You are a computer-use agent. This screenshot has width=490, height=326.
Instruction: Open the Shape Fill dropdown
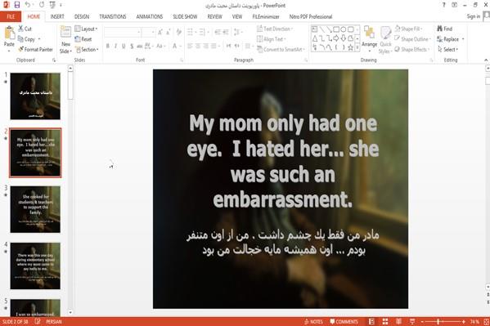pyautogui.click(x=409, y=29)
